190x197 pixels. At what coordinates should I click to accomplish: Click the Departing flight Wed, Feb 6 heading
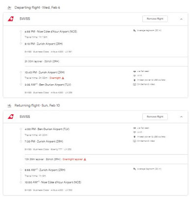click(37, 7)
